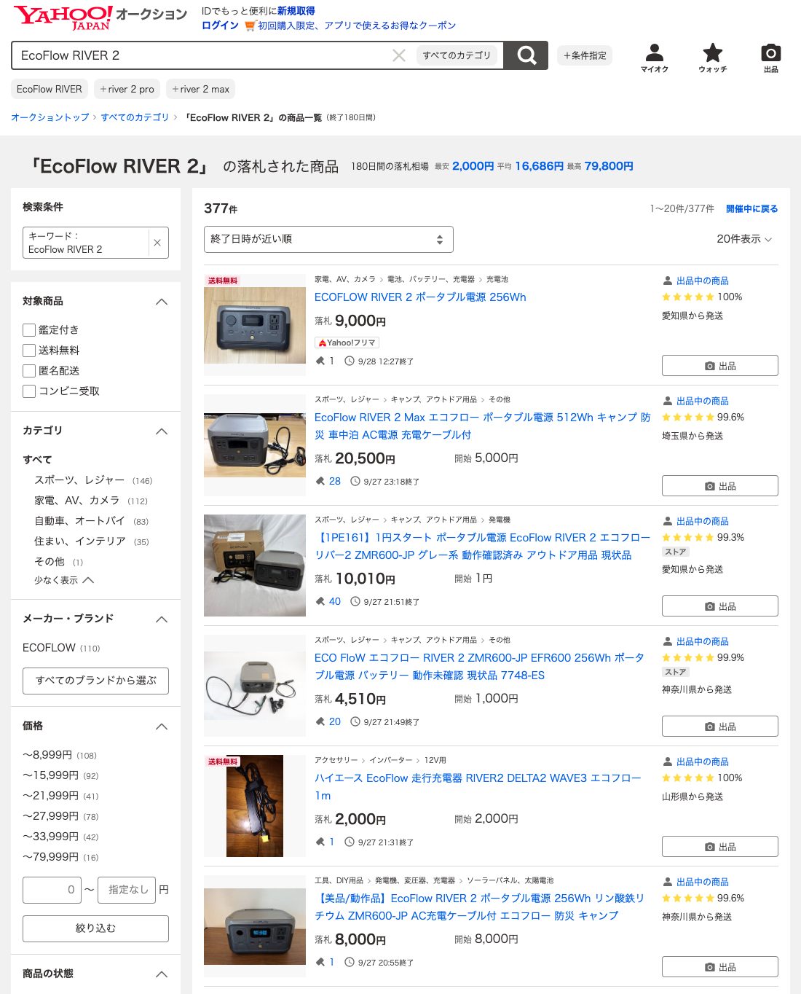Click すべてのブランドから選ぶ button
The height and width of the screenshot is (994, 801).
(95, 681)
